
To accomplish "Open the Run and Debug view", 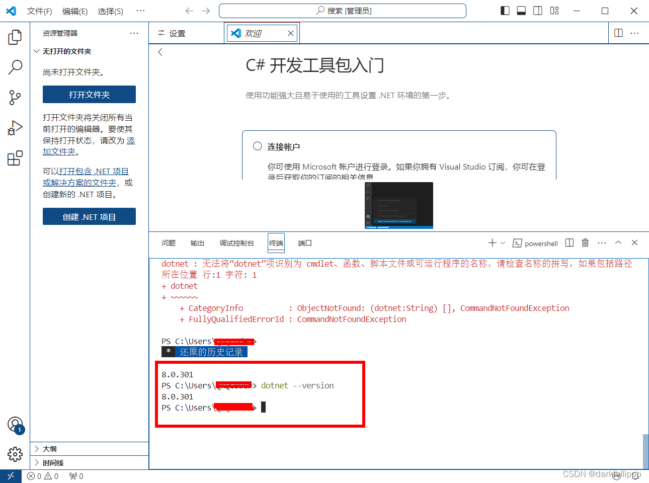I will pyautogui.click(x=15, y=127).
